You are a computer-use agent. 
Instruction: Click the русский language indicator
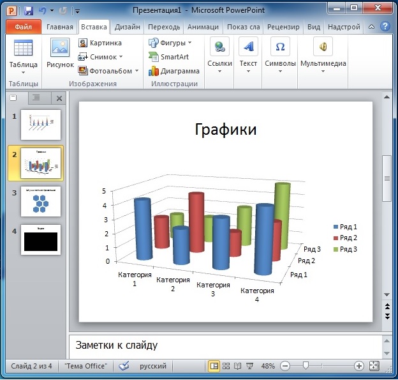[x=153, y=366]
